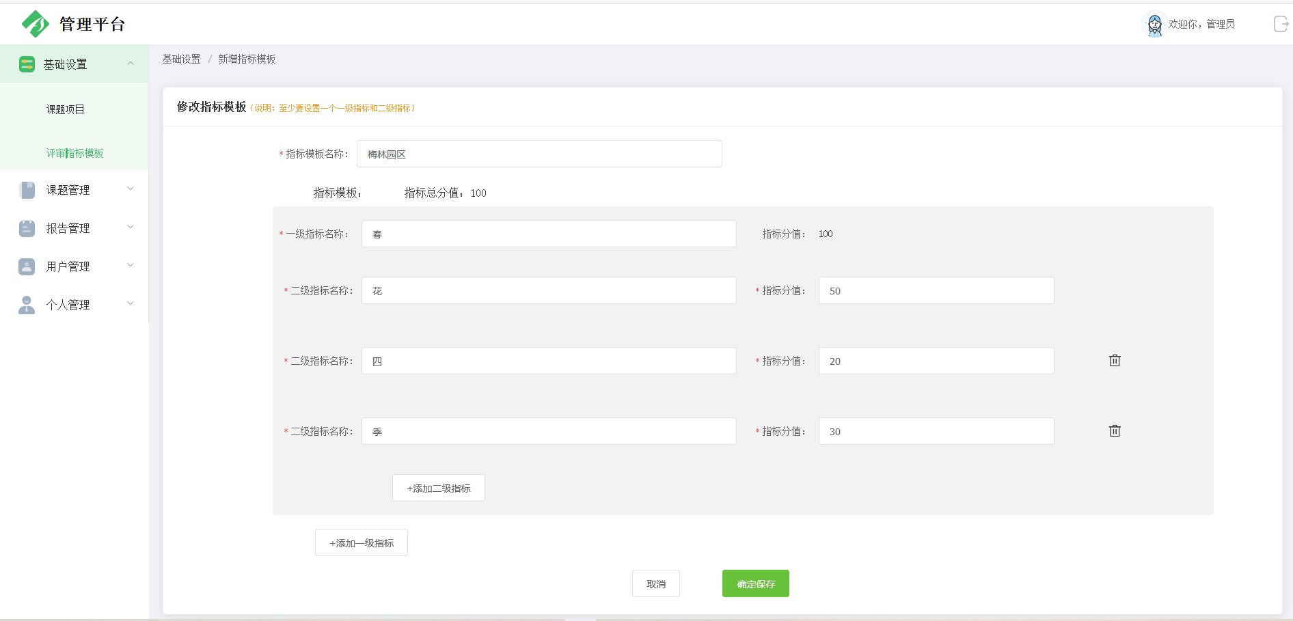Expand the 课题管理 menu chevron
Viewport: 1293px width, 621px height.
131,189
